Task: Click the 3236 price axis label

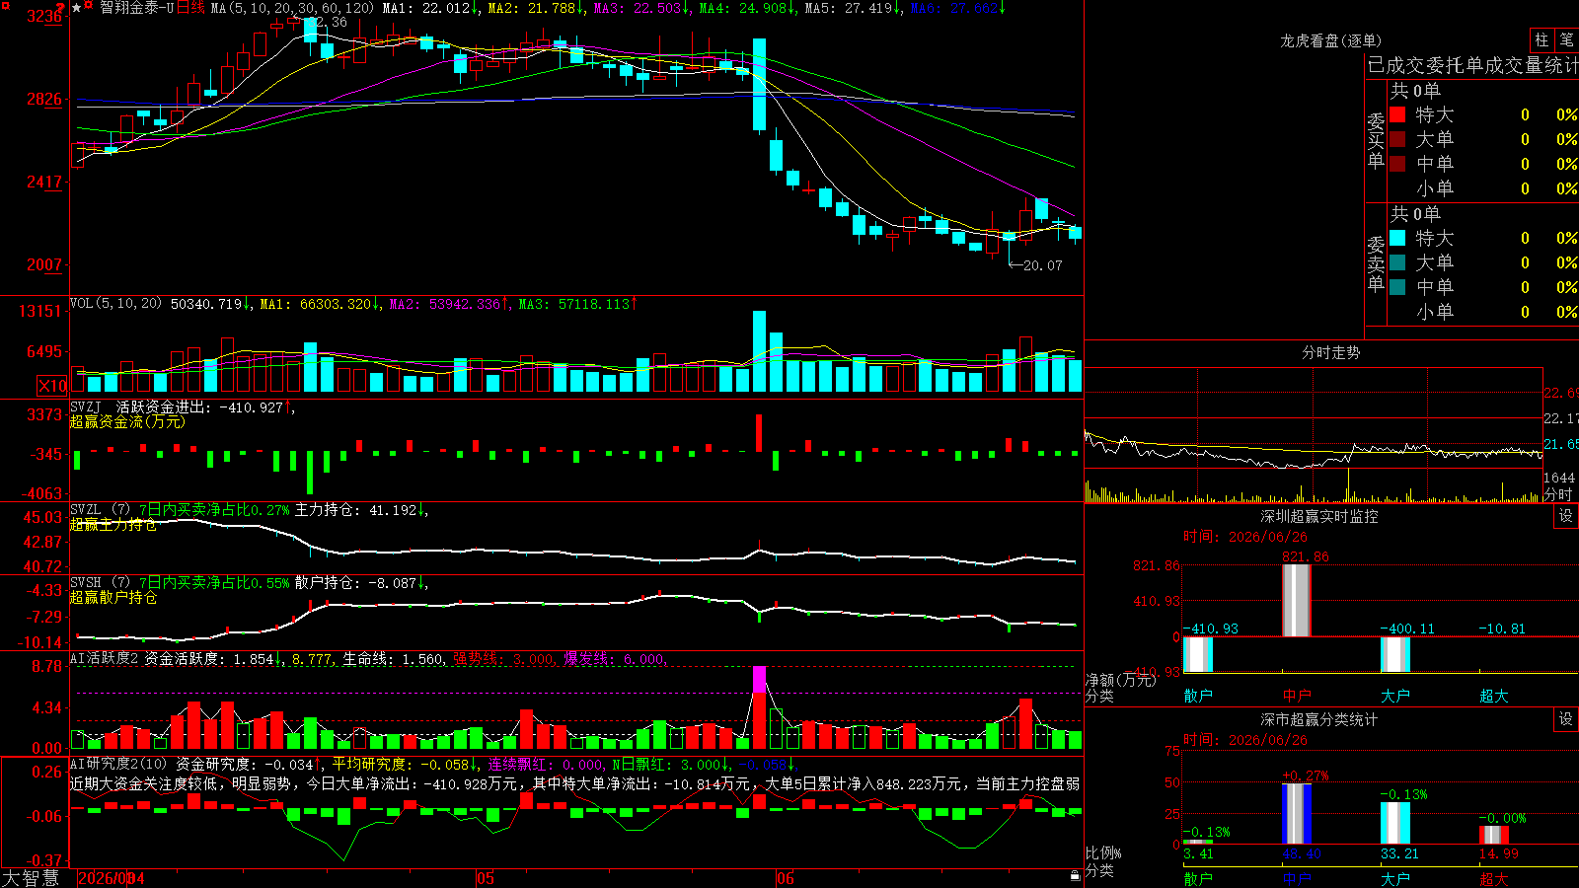Action: pos(44,17)
